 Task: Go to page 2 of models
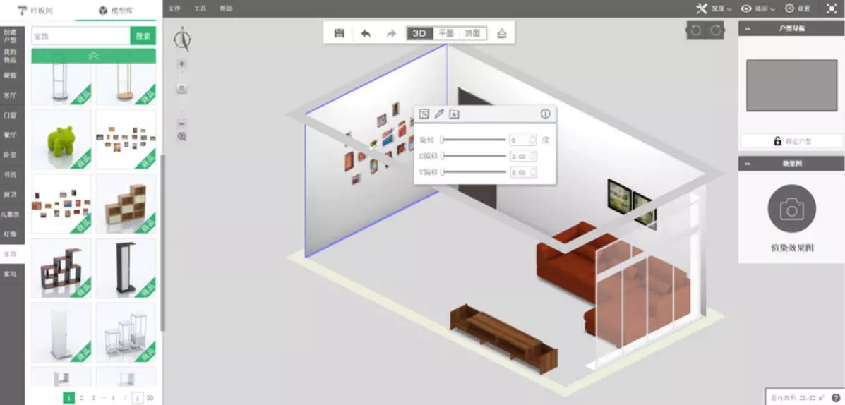tap(81, 398)
